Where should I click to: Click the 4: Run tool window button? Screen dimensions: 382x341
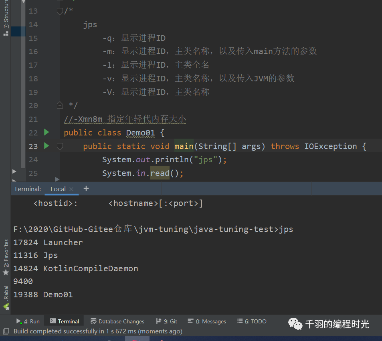tap(28, 321)
